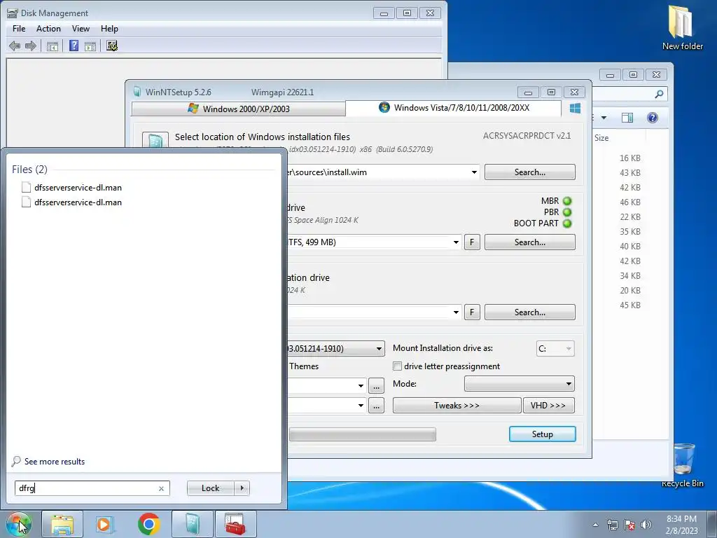717x538 pixels.
Task: Toggle the Explorer preview pane icon
Action: point(627,118)
